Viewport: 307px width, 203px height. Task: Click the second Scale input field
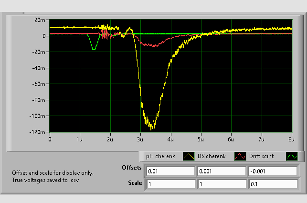tap(221, 184)
